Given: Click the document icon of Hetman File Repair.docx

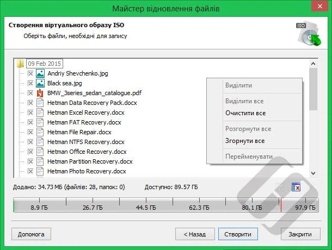Looking at the screenshot, I should tap(40, 132).
